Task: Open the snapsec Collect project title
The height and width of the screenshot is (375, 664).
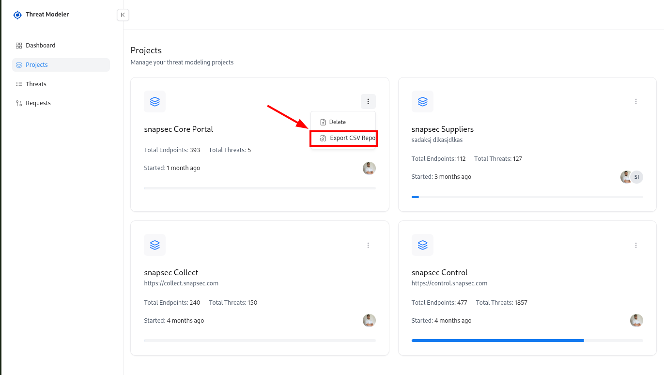Action: [171, 273]
